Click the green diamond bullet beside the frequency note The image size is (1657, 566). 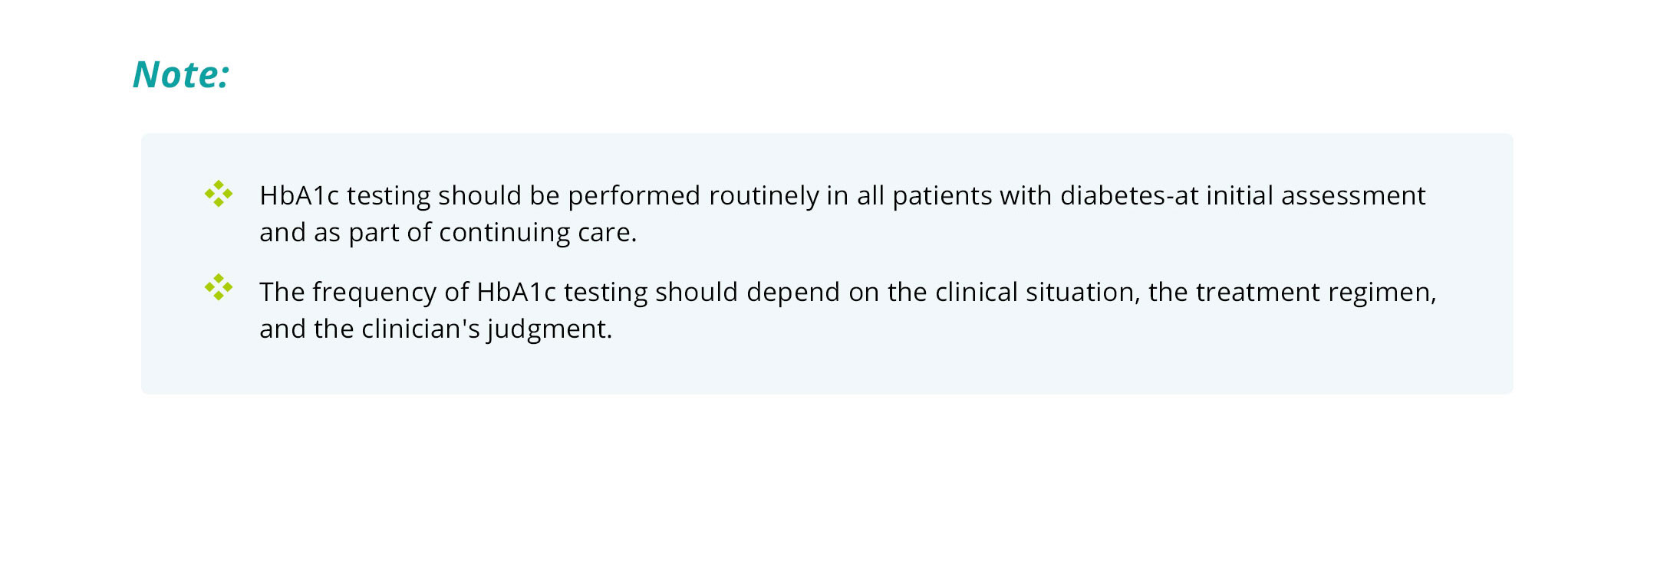click(x=219, y=287)
